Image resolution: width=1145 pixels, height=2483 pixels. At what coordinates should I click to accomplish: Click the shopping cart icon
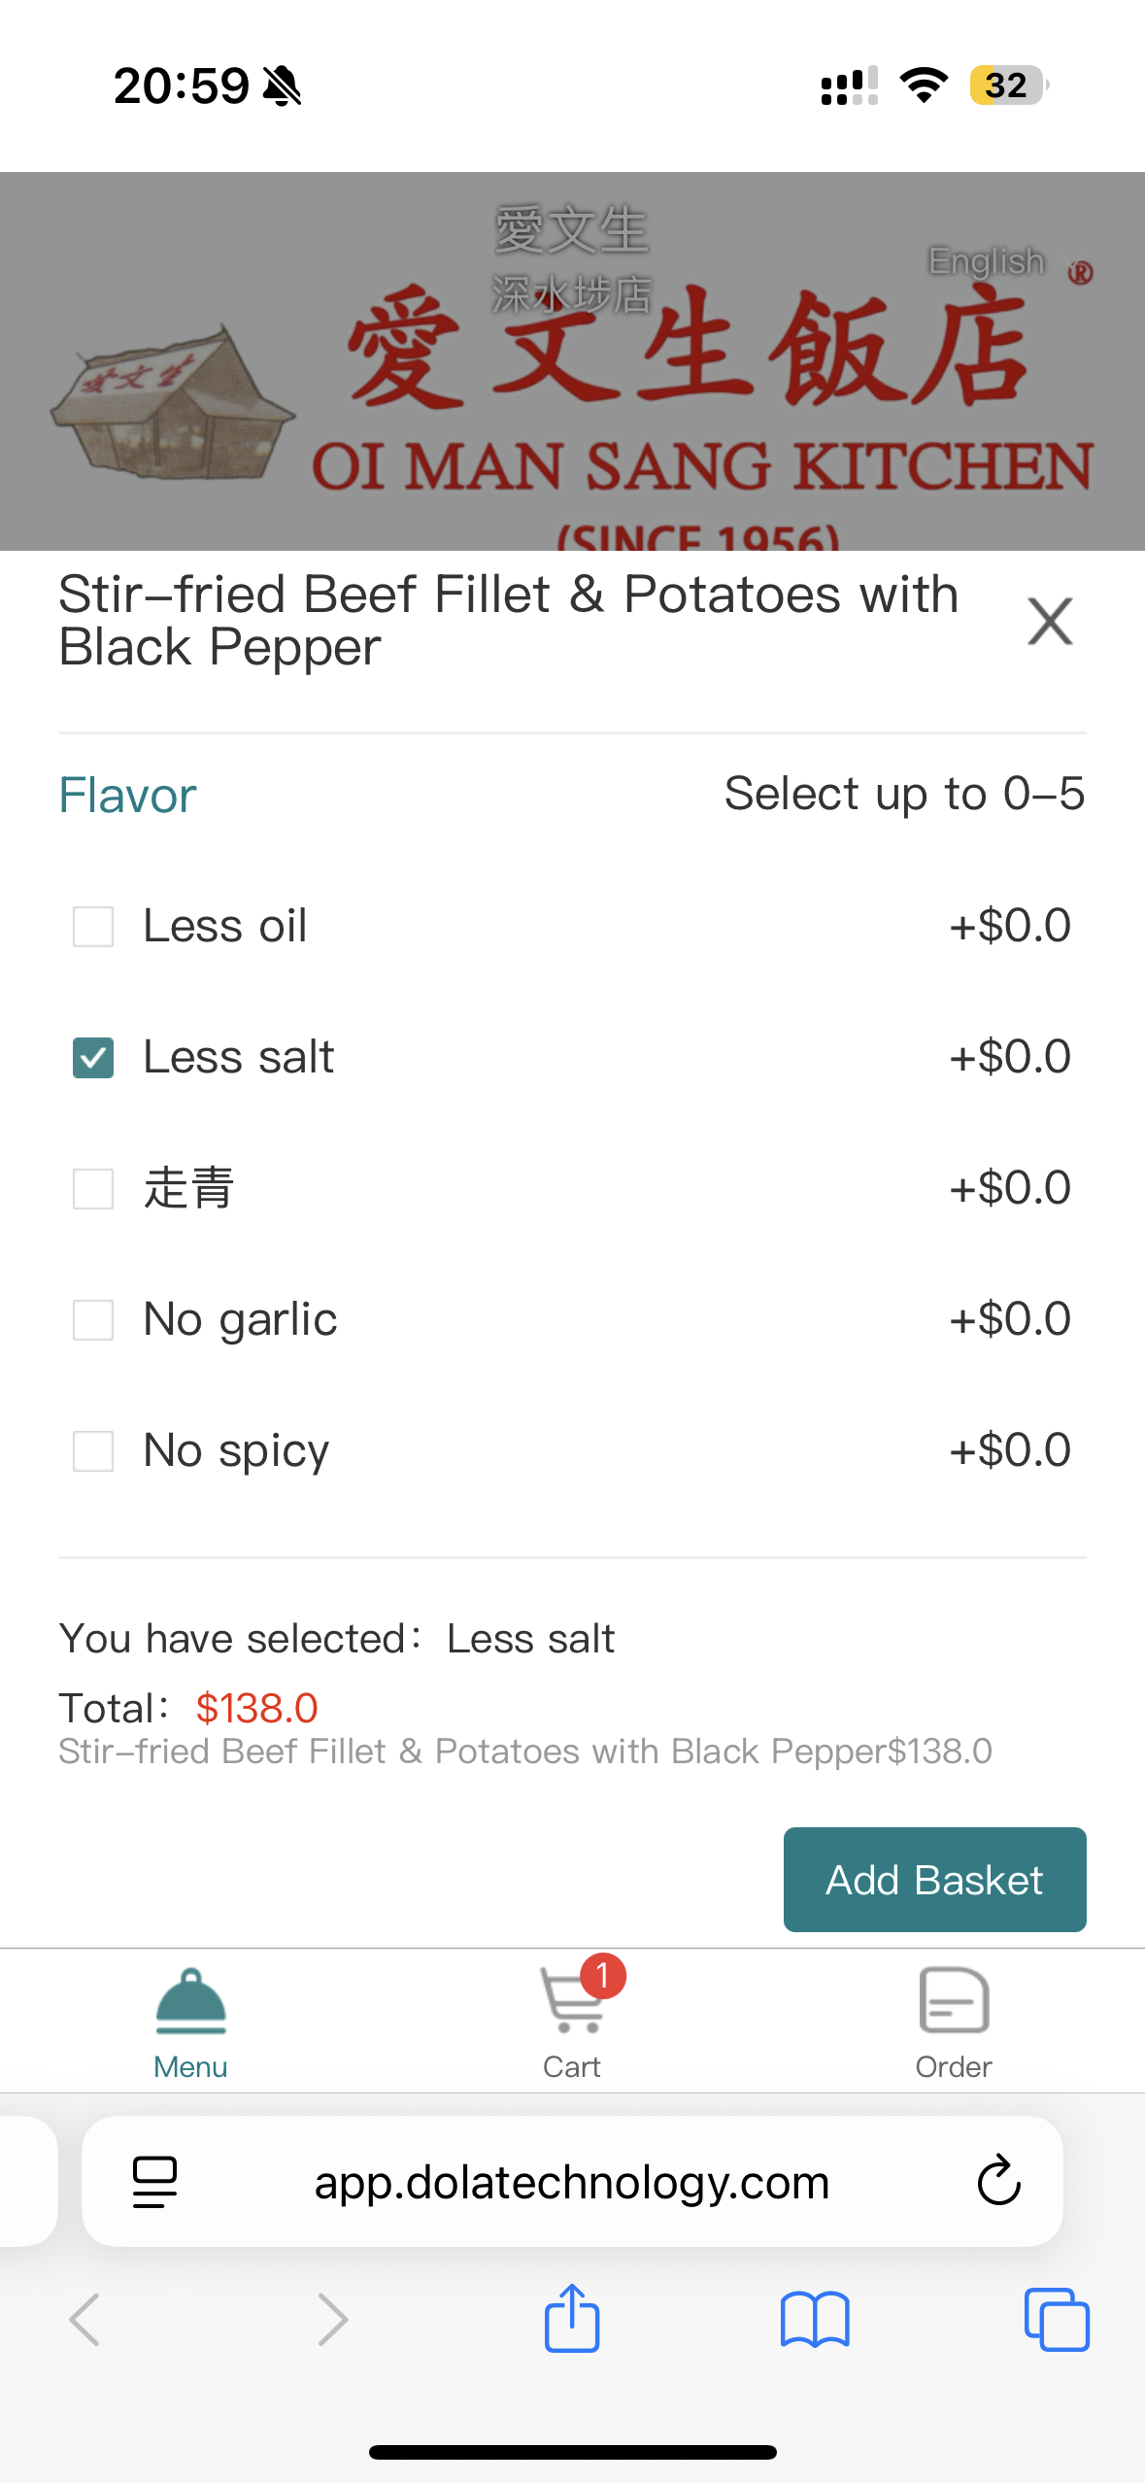(573, 2001)
